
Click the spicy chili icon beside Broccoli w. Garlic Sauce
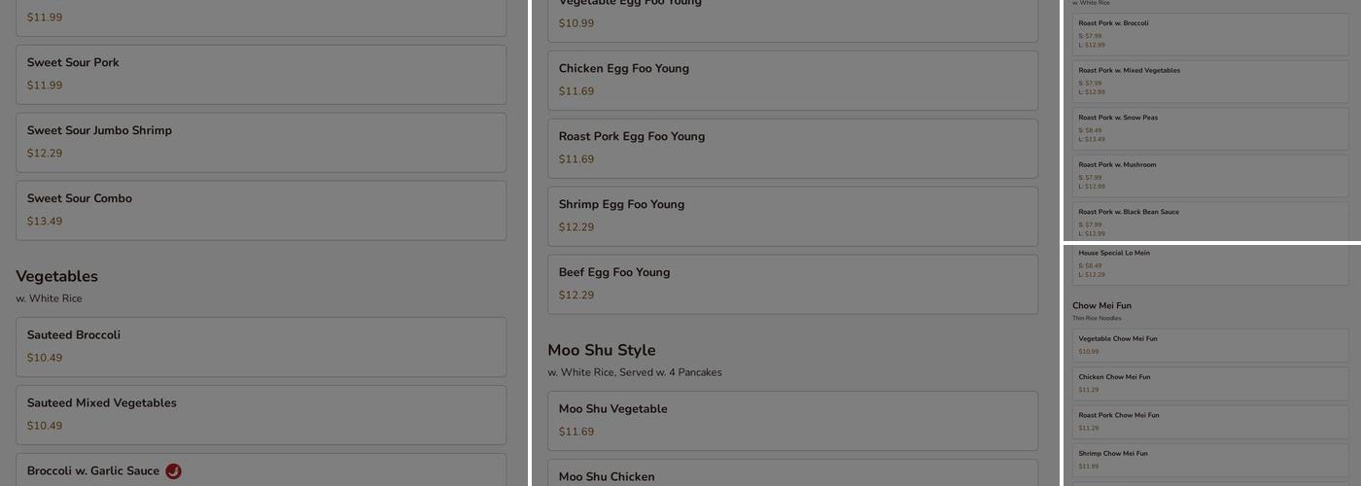[173, 471]
